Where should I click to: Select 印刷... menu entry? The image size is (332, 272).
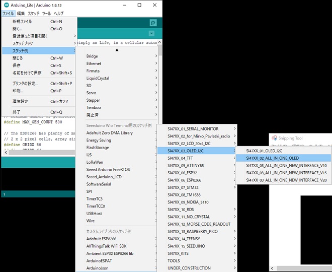click(x=39, y=91)
